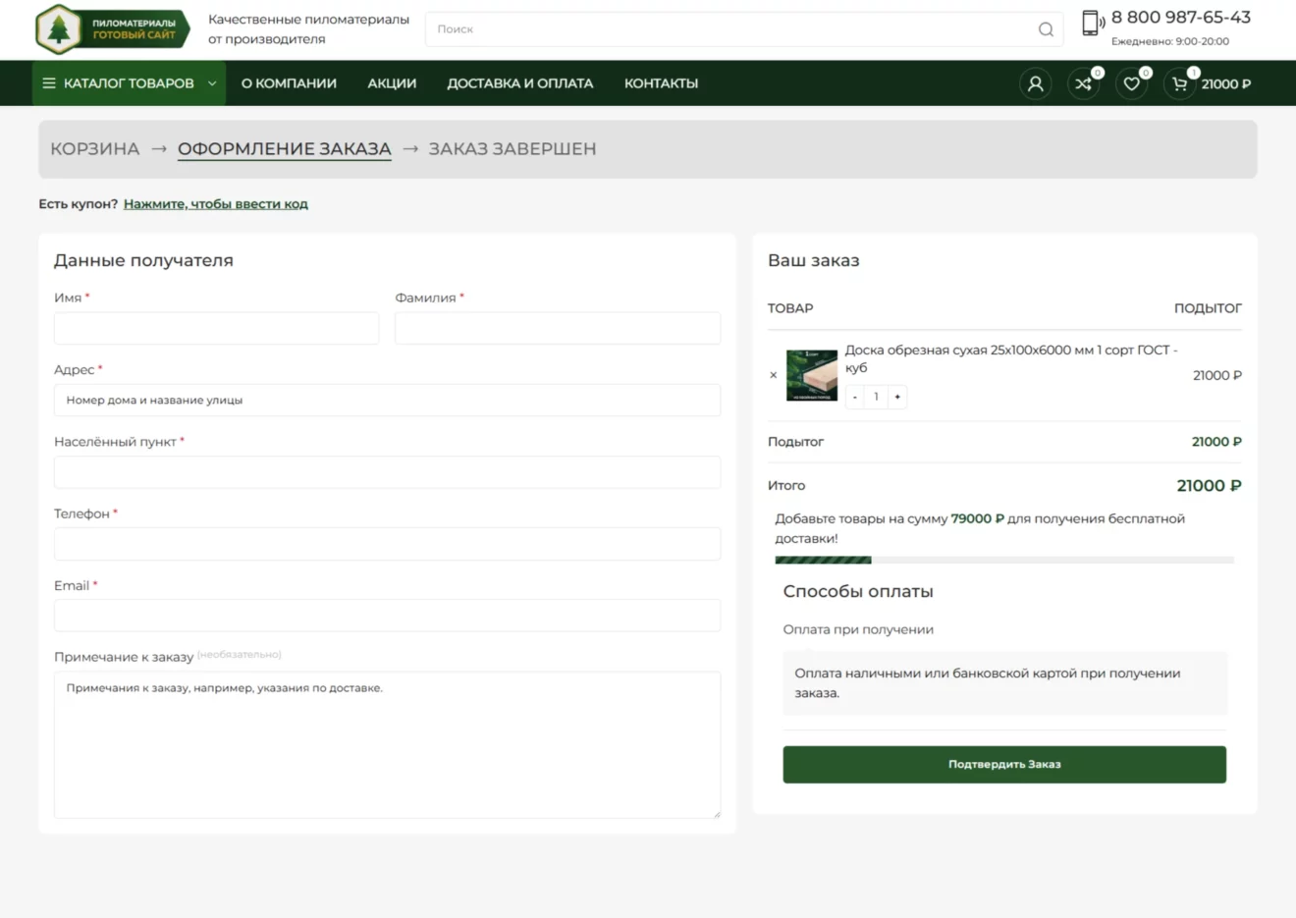1296x918 pixels.
Task: Click the search magnifier icon
Action: 1046,29
